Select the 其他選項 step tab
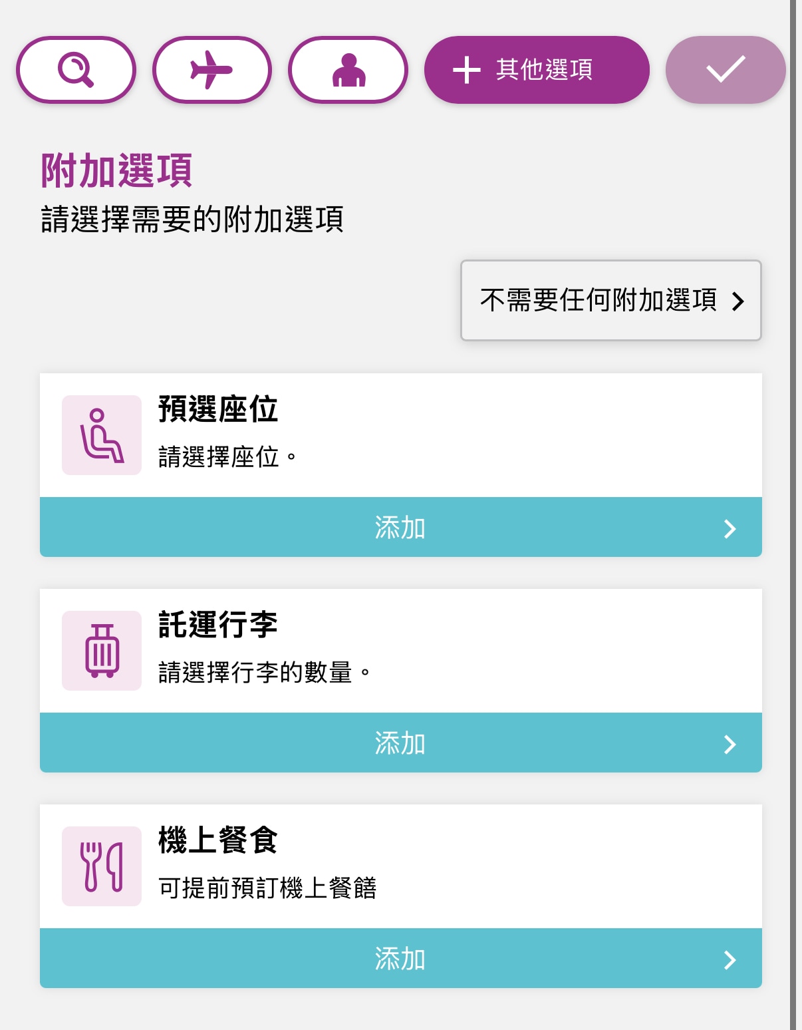Screen dimensions: 802x1030 coord(537,70)
